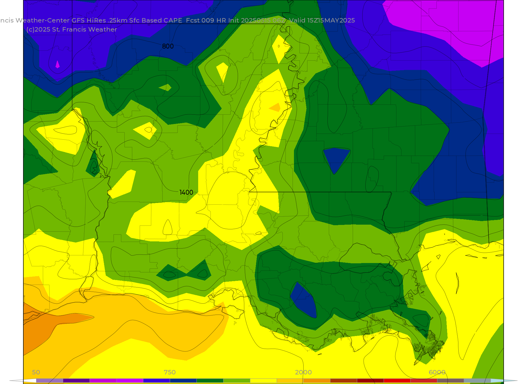Select the gray-teal swatch in the color bar
Screen dimensions: 527x384
tap(477, 381)
